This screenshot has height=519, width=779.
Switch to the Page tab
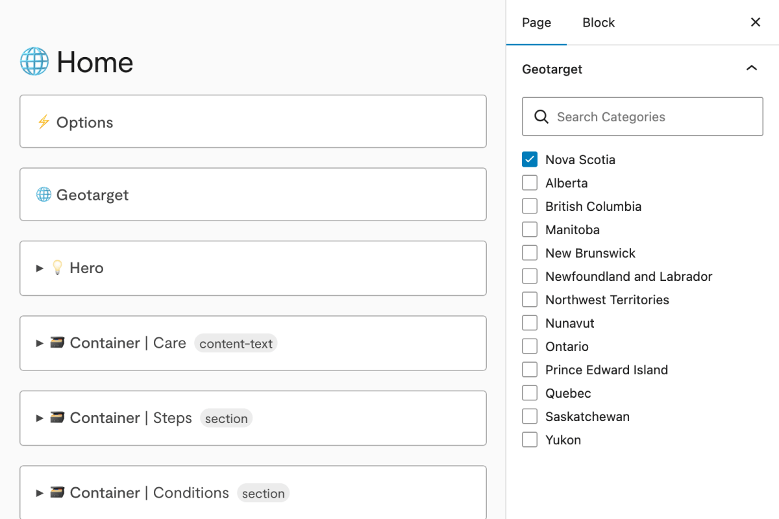pyautogui.click(x=536, y=23)
